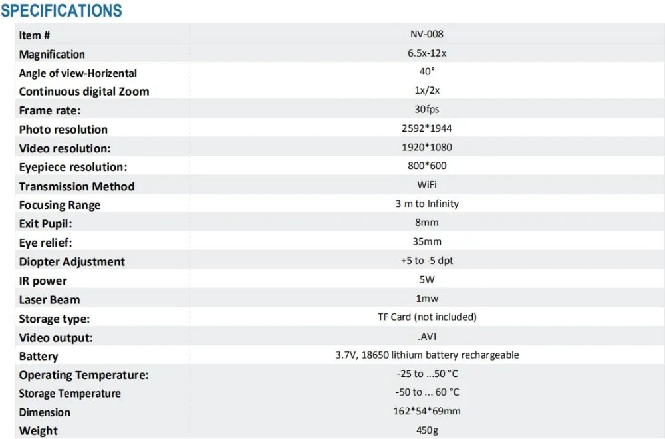The width and height of the screenshot is (665, 439).
Task: Select the Eyepiece resolution label
Action: point(73,167)
